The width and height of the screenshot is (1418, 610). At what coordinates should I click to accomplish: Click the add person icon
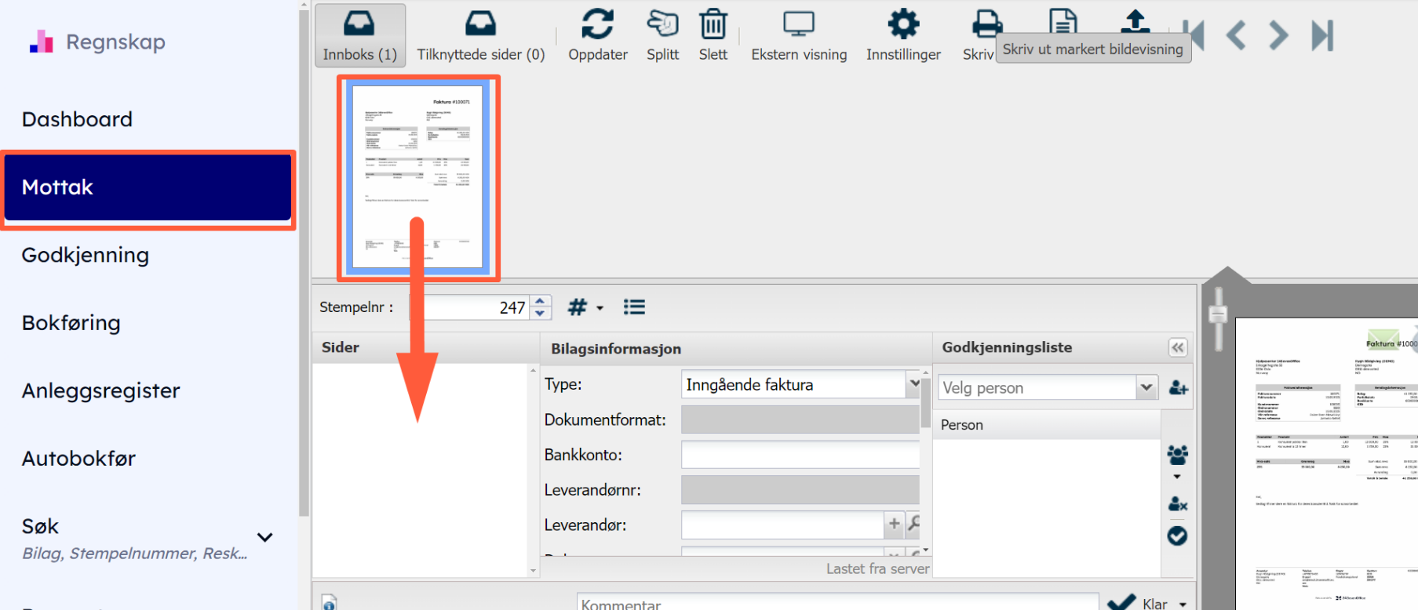(1178, 388)
